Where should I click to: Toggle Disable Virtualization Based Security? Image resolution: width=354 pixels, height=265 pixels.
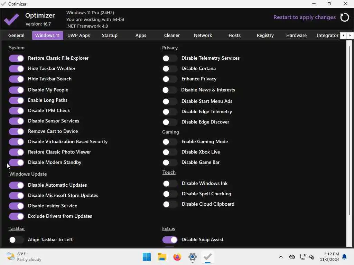pos(16,142)
